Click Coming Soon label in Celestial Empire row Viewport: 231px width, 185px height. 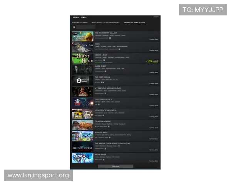[x=154, y=128]
